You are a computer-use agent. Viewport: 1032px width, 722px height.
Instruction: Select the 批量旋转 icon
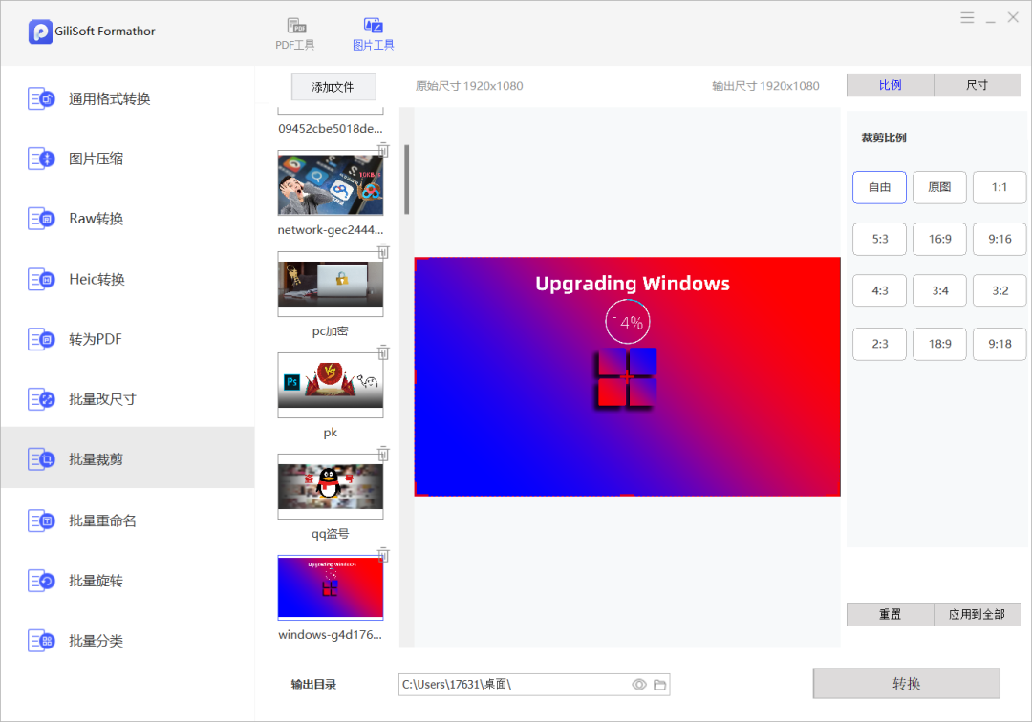coord(41,581)
